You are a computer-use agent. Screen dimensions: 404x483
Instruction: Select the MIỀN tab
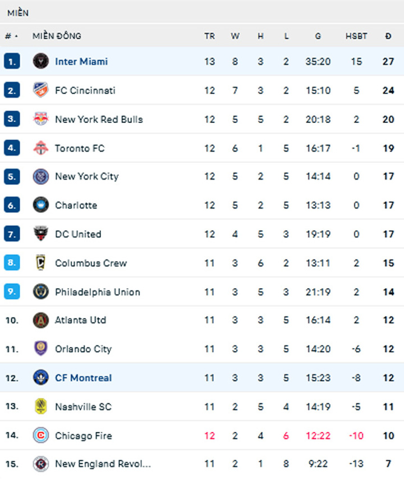coord(18,13)
